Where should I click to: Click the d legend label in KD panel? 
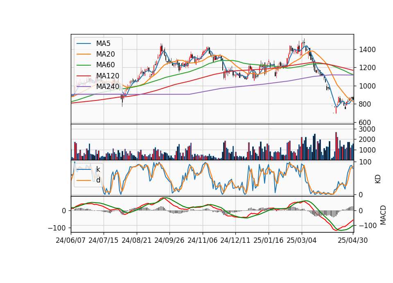click(98, 180)
